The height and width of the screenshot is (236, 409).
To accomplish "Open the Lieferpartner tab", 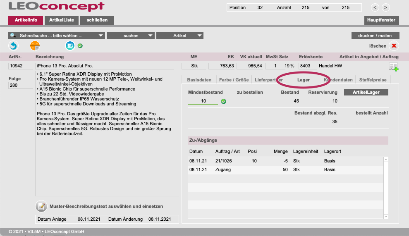I will click(269, 80).
